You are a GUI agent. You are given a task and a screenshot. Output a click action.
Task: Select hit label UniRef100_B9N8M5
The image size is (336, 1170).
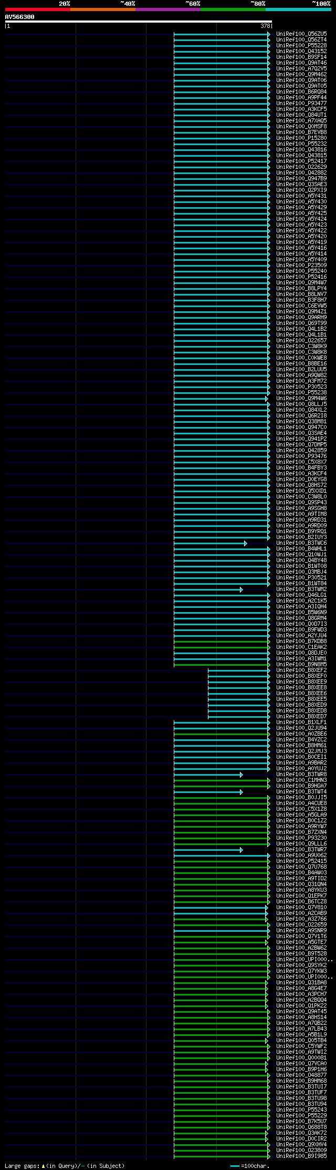tap(301, 664)
